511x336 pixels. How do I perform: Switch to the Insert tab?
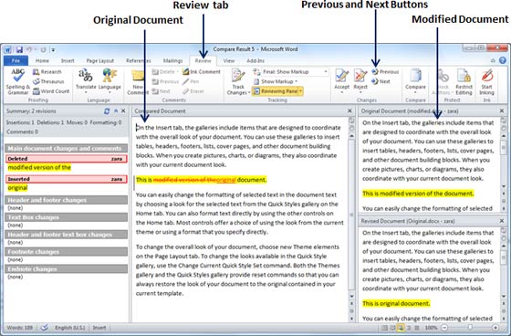pyautogui.click(x=68, y=60)
